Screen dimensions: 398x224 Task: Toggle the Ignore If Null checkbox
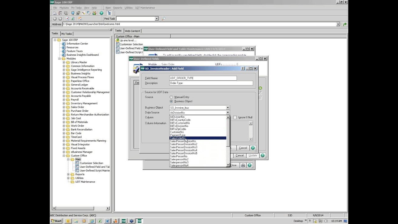pyautogui.click(x=235, y=117)
